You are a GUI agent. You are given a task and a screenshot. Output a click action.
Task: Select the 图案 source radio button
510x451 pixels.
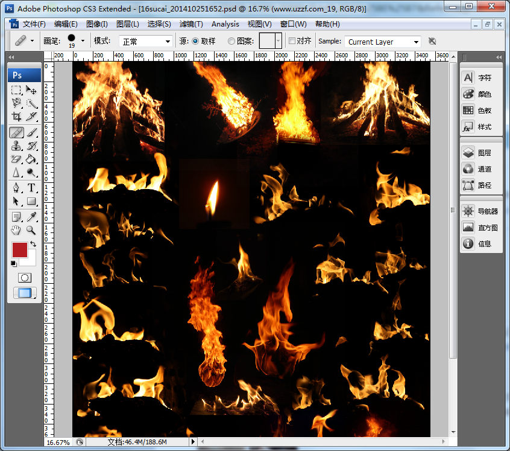(x=231, y=42)
